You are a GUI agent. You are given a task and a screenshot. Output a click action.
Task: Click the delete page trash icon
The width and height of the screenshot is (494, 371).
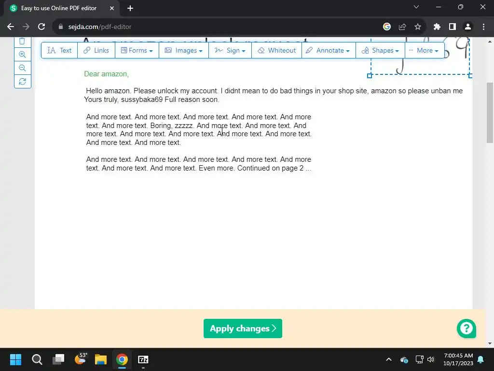[x=22, y=42]
